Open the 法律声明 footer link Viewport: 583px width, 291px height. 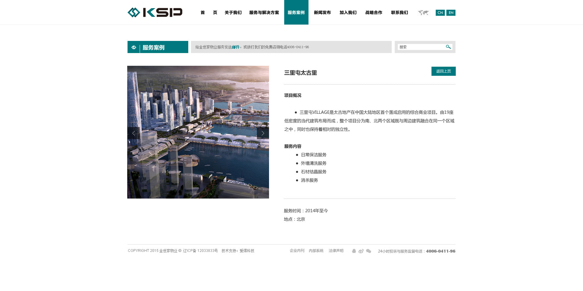point(336,251)
